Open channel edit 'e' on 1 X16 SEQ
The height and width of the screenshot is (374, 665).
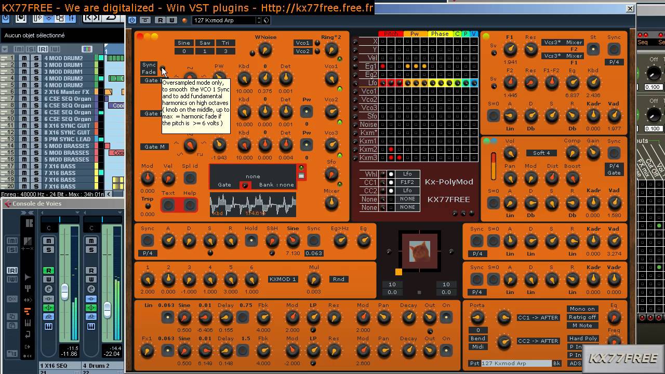click(48, 289)
